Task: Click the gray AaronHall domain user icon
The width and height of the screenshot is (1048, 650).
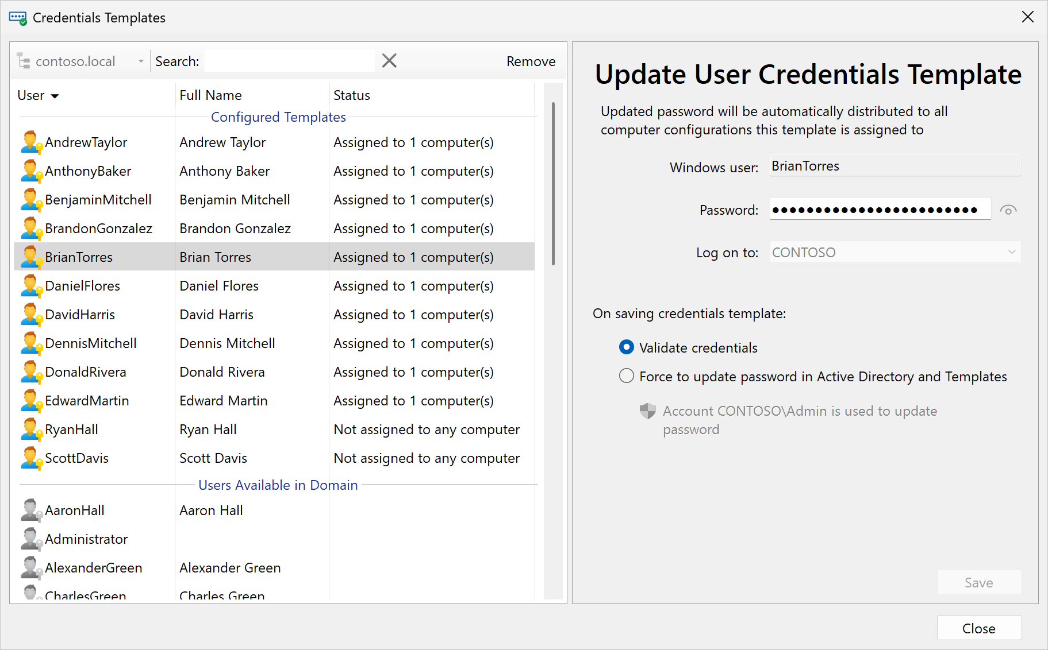Action: click(x=31, y=510)
